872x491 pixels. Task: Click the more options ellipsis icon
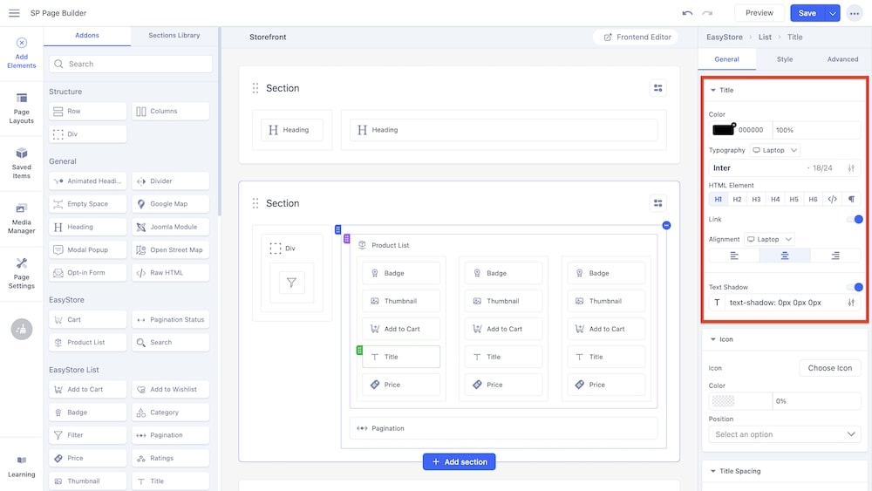coord(854,13)
